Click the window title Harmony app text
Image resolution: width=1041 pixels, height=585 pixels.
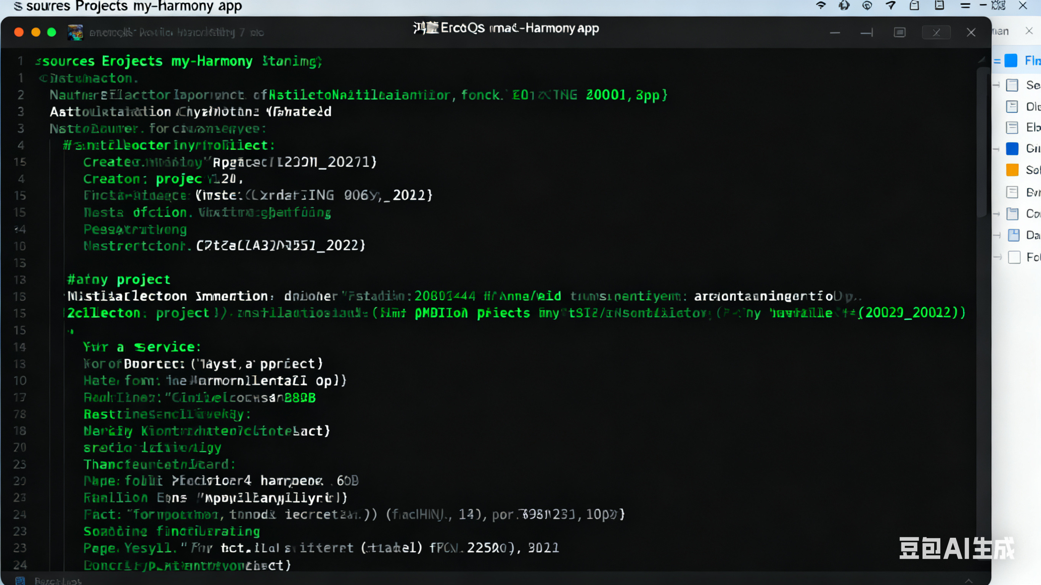pos(562,28)
